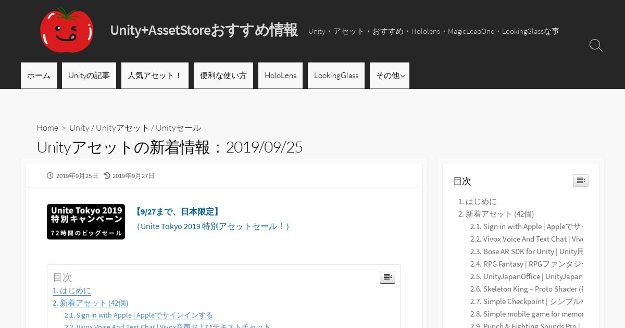
Task: Click the Home breadcrumb link
Action: (47, 128)
